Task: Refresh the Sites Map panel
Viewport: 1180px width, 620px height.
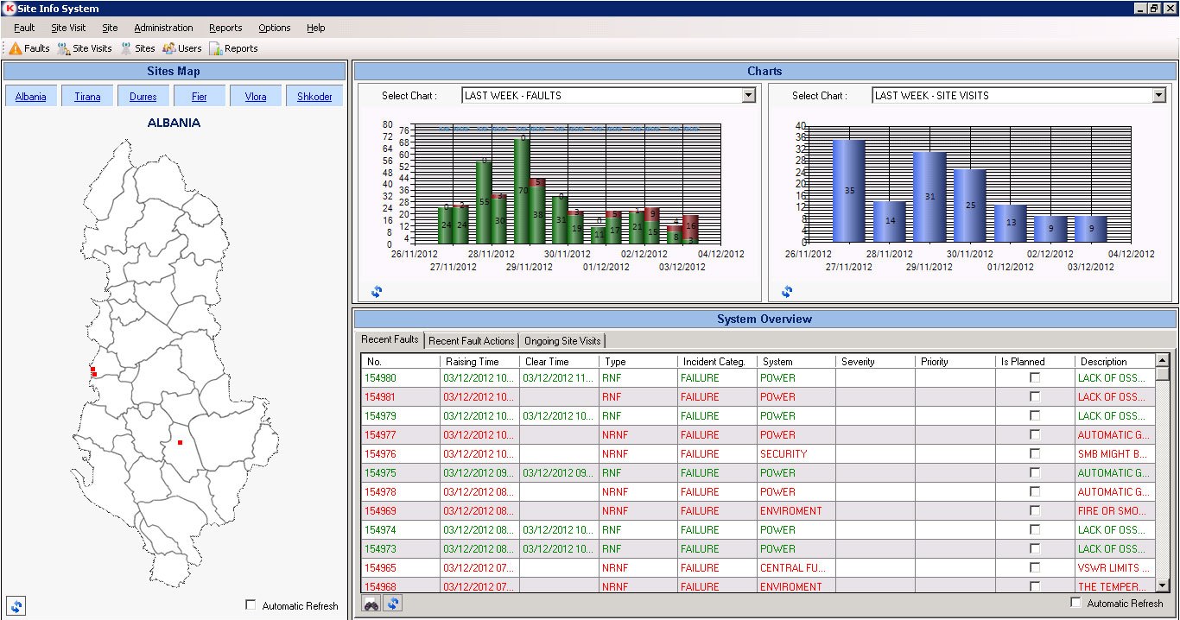Action: tap(16, 605)
